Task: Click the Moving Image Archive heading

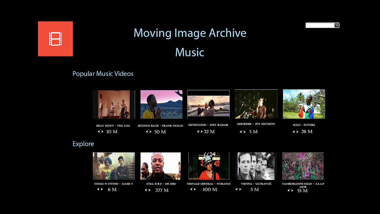Action: [190, 33]
